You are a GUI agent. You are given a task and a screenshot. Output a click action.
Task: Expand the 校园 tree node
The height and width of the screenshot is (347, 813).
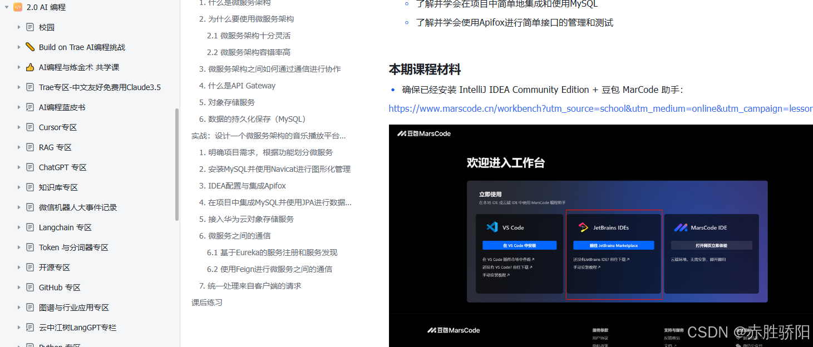tap(19, 27)
